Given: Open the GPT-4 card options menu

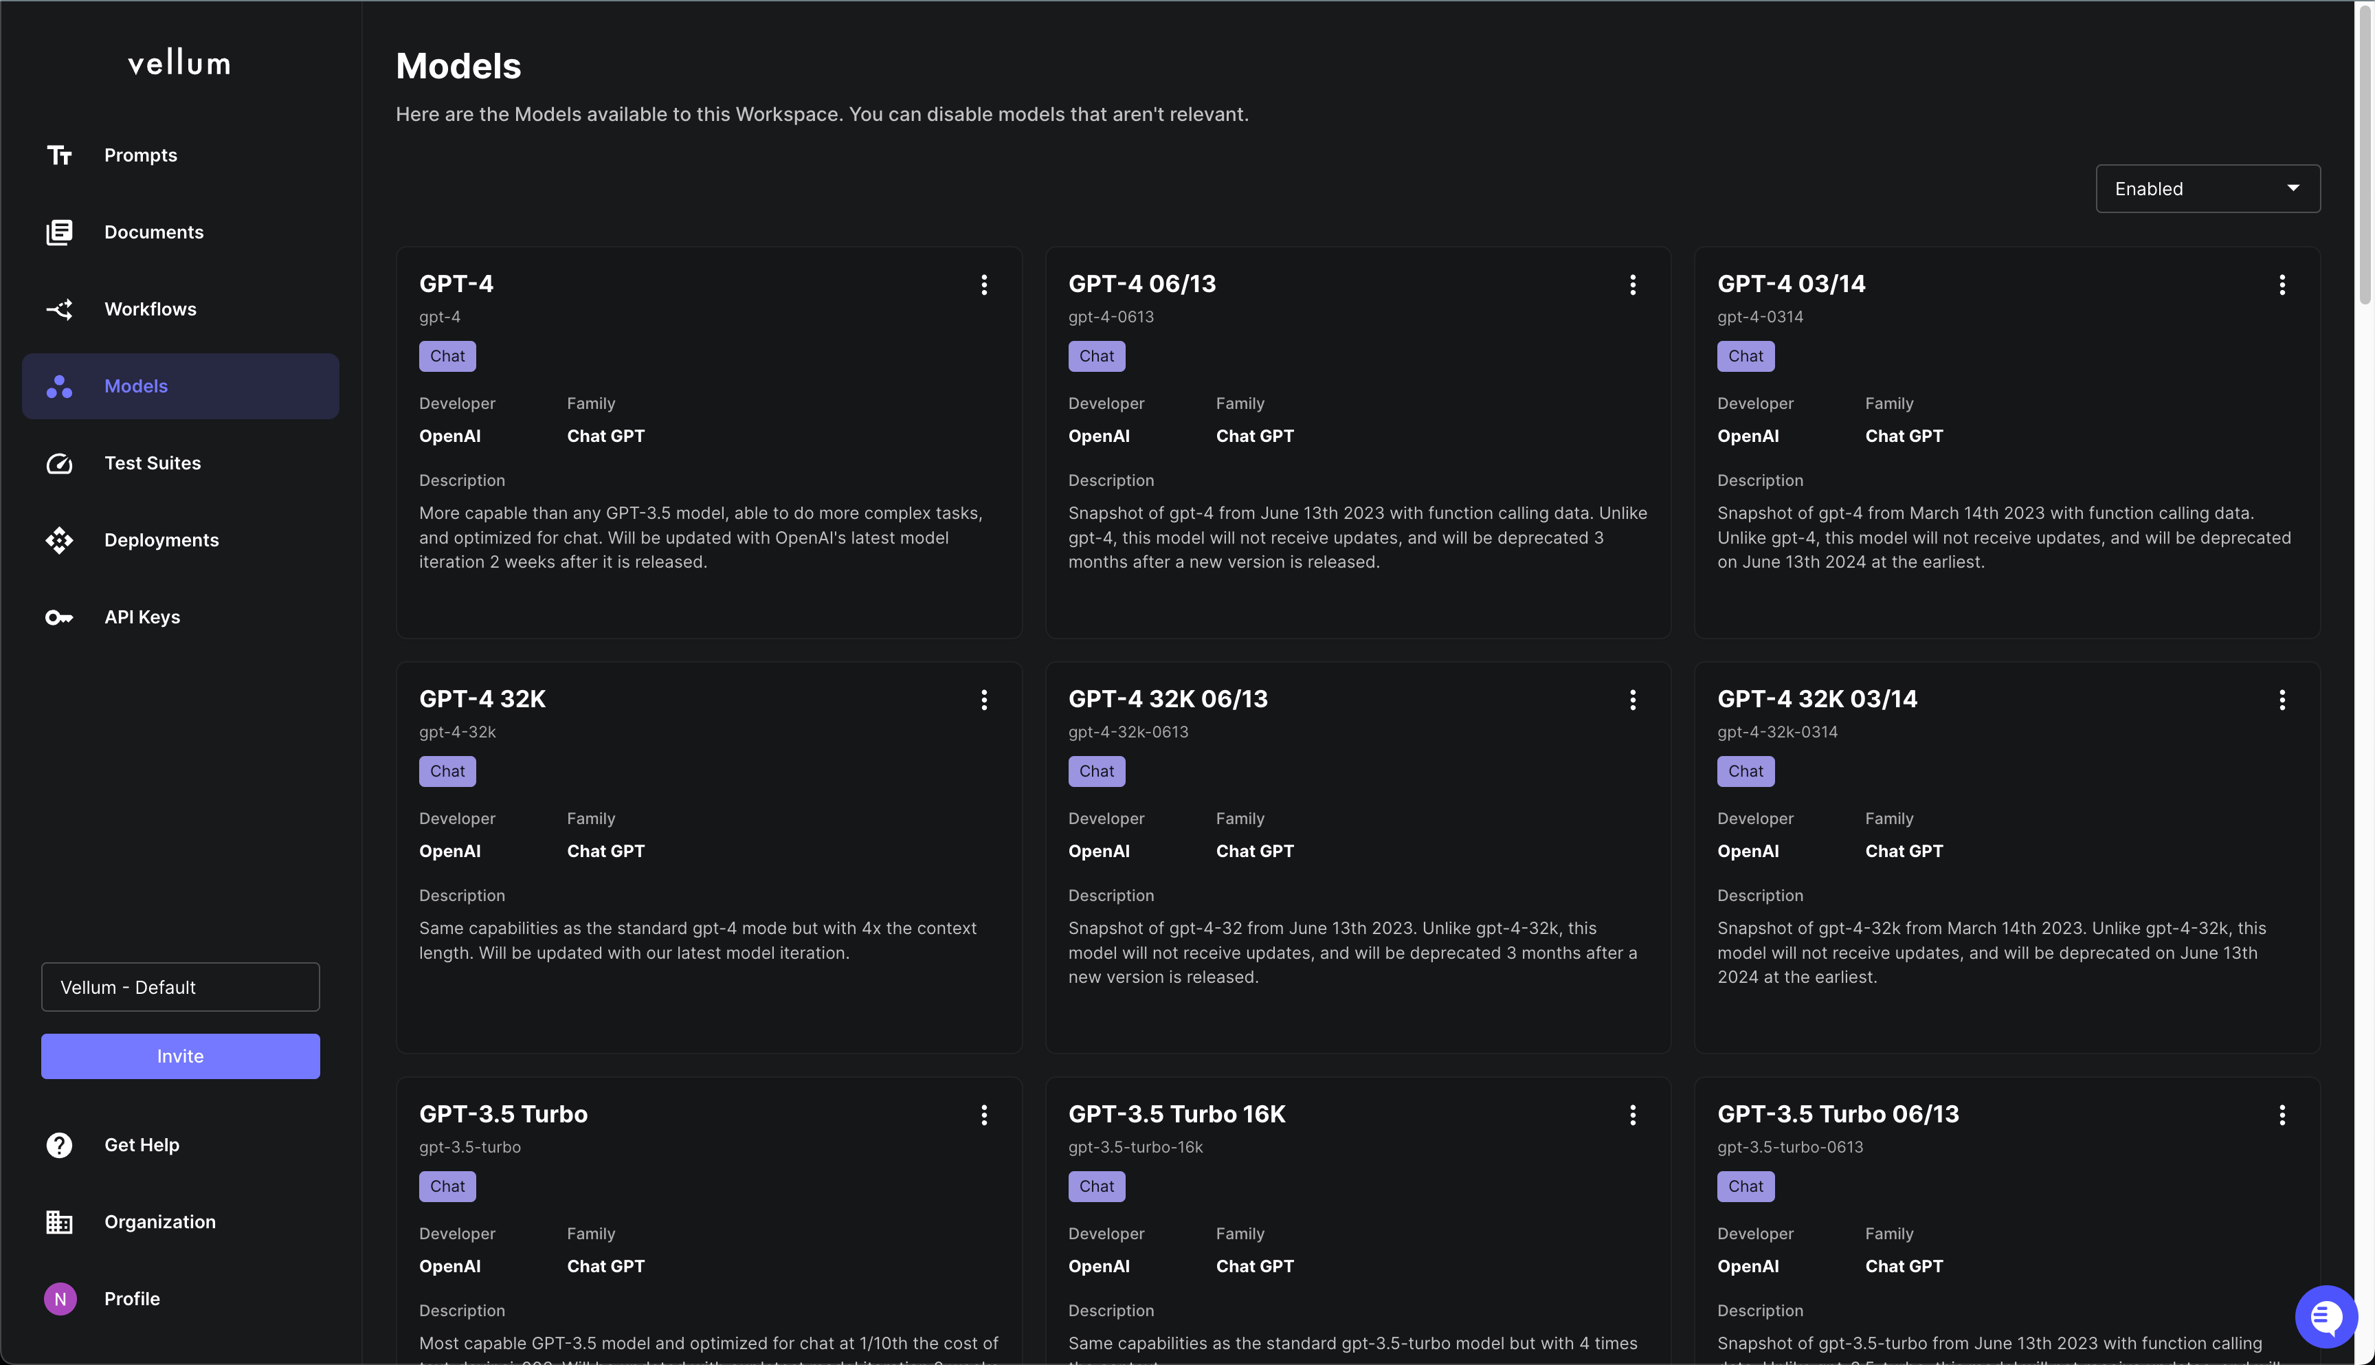Looking at the screenshot, I should 983,285.
